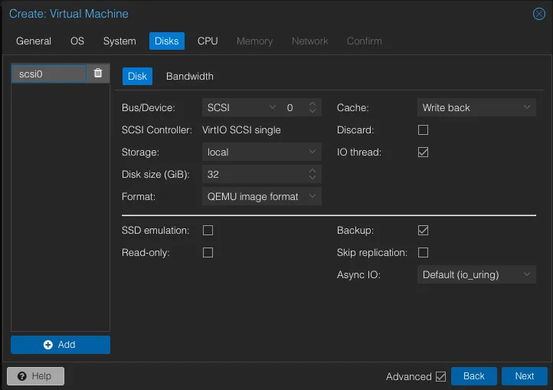Enable Skip replication
This screenshot has height=390, width=553.
(423, 253)
